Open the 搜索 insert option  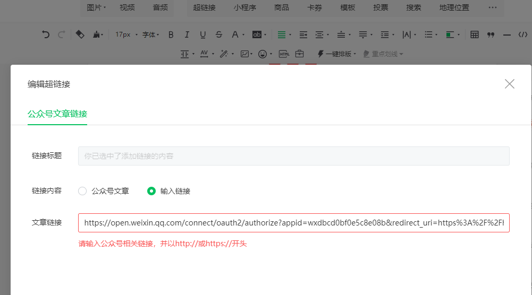pos(413,7)
